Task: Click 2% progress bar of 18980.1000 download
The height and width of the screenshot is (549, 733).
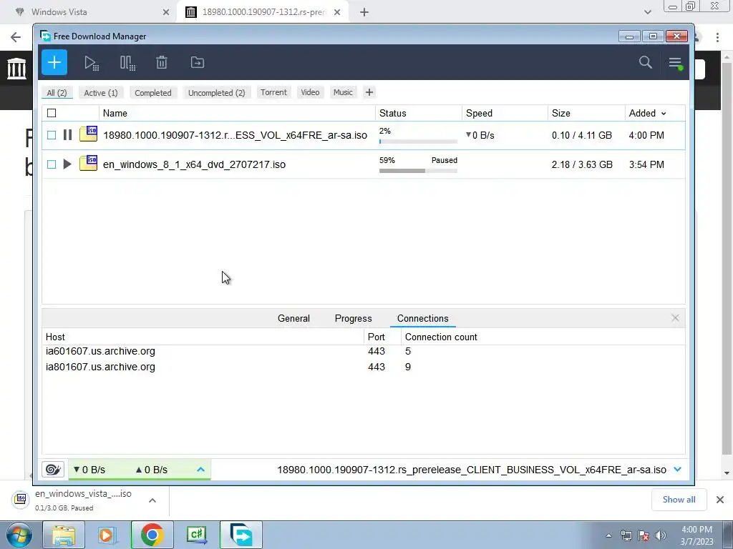Action: tap(418, 142)
